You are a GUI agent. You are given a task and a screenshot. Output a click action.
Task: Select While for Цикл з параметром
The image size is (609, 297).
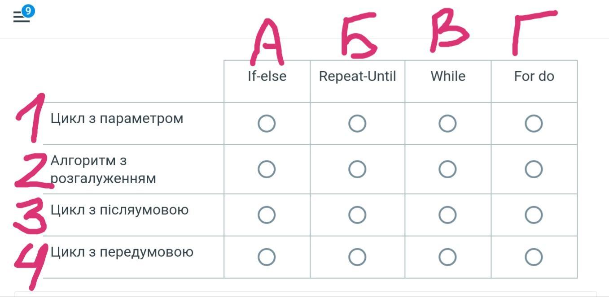click(447, 123)
